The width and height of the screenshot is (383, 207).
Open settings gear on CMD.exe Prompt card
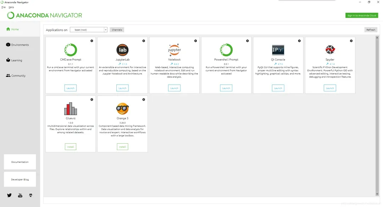click(x=92, y=41)
